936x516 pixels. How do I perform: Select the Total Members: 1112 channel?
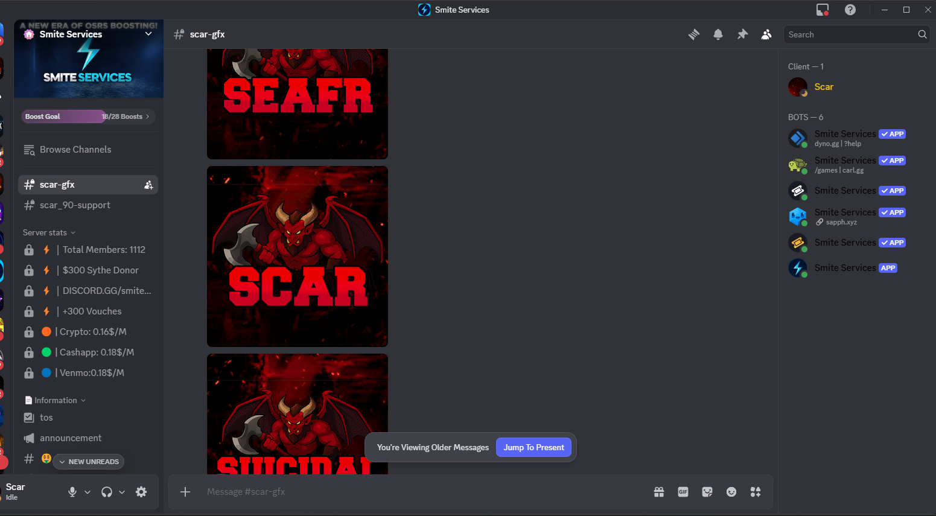[88, 250]
